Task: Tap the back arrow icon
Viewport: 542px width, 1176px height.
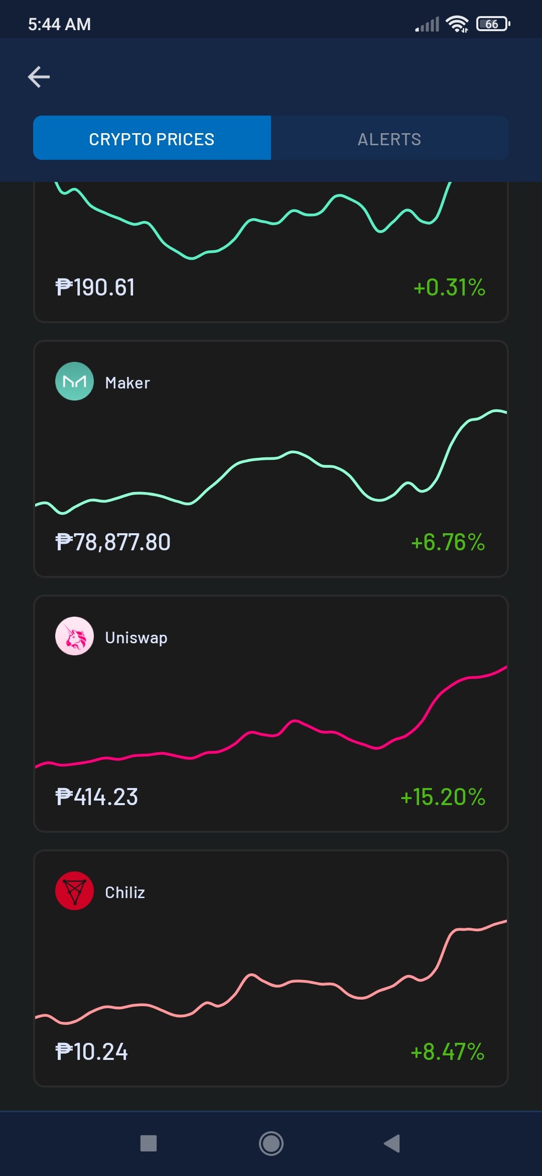Action: (39, 77)
